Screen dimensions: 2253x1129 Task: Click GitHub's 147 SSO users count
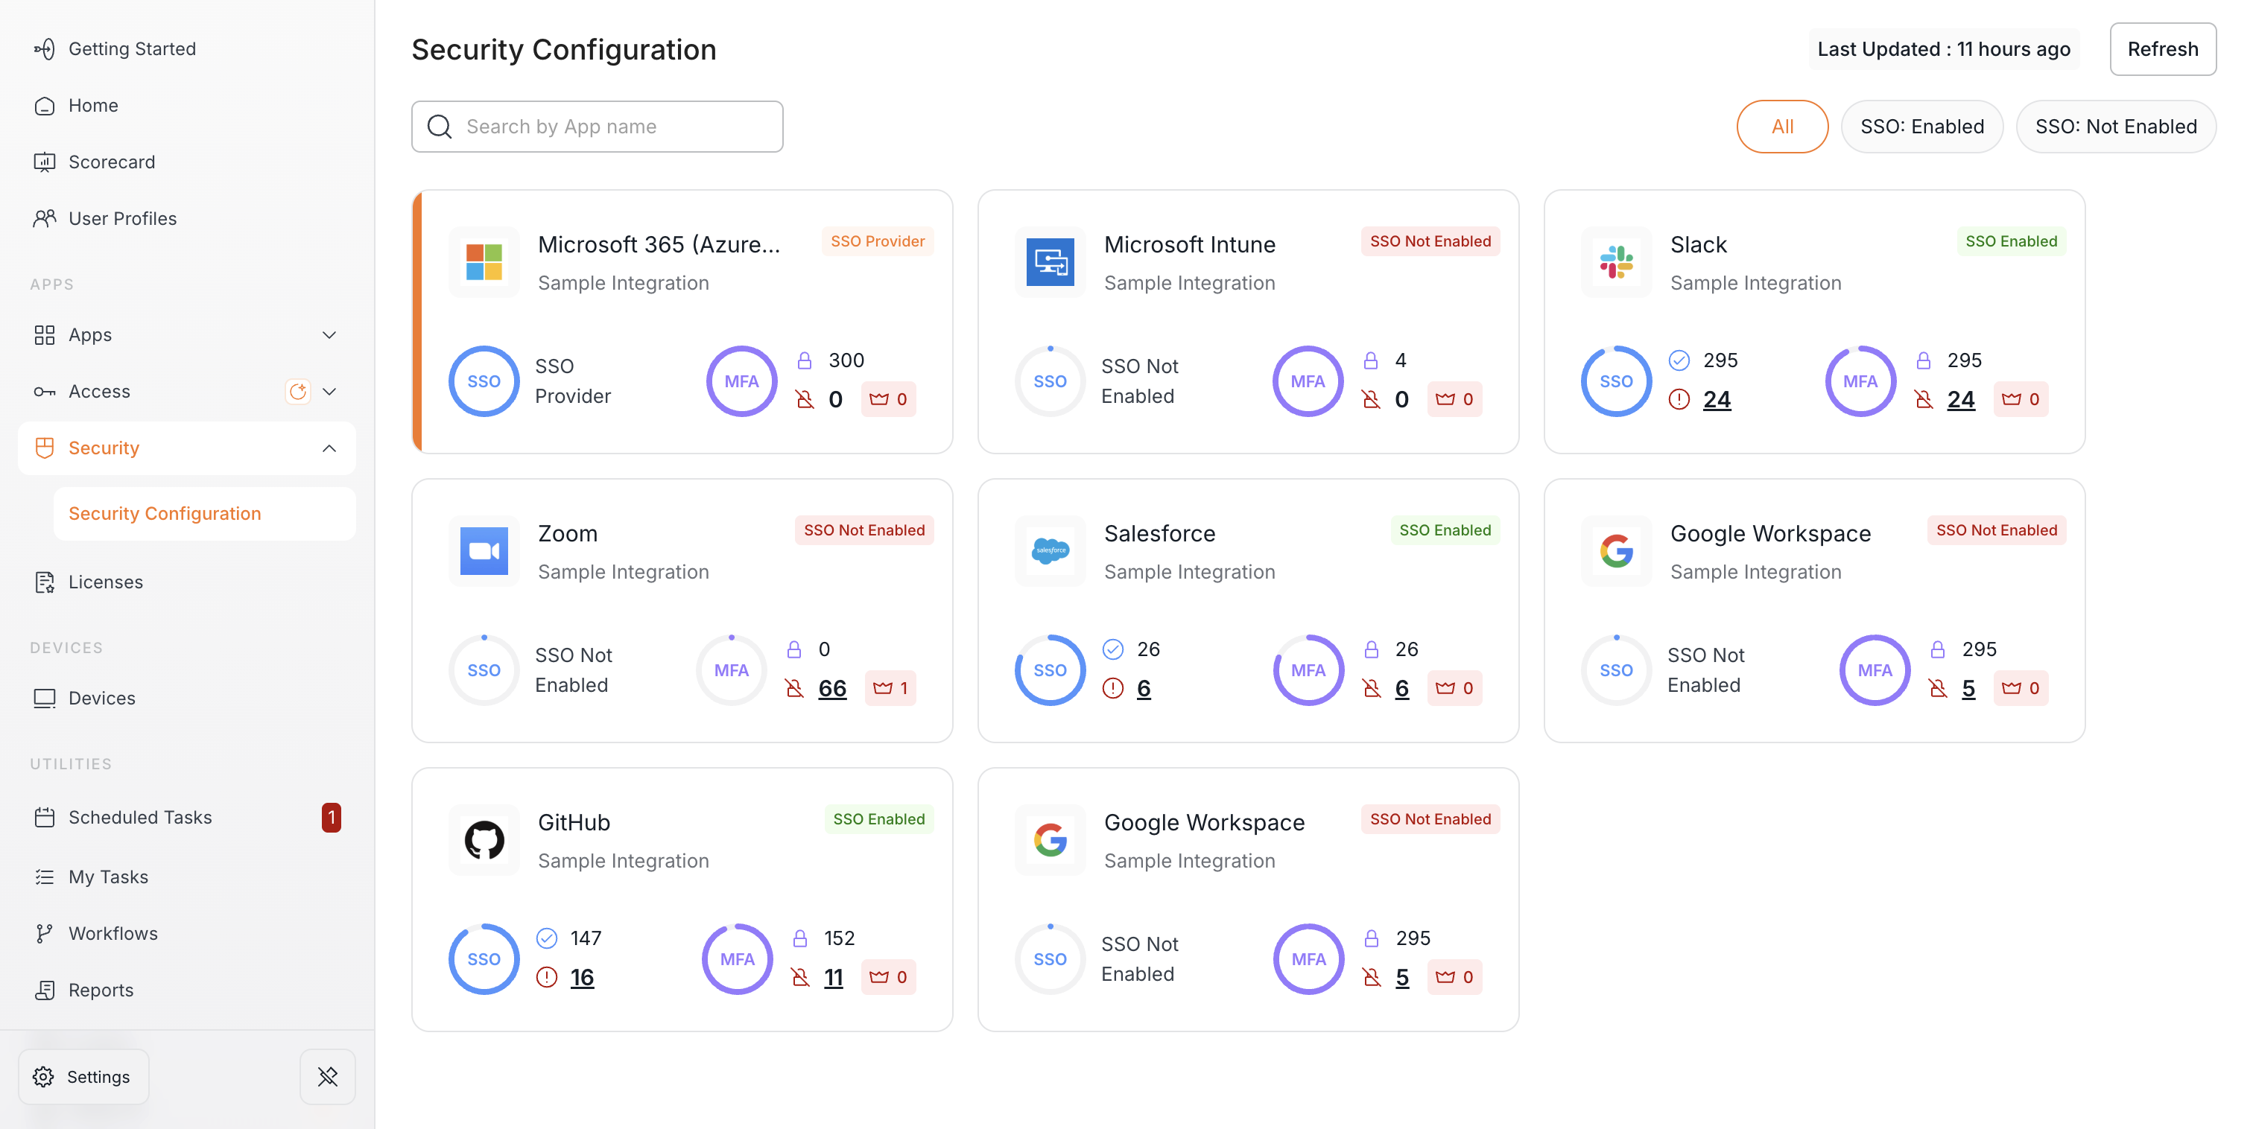point(585,938)
